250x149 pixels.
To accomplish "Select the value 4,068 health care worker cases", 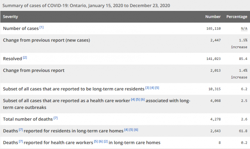I will click(215, 101).
